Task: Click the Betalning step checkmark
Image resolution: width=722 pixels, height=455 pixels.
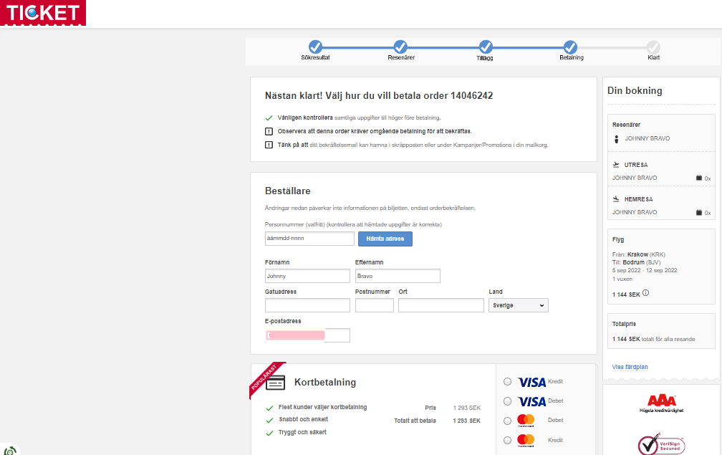Action: (570, 47)
